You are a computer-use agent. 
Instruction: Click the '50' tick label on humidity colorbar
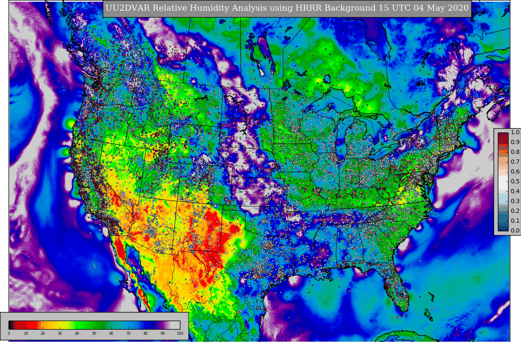point(94,333)
